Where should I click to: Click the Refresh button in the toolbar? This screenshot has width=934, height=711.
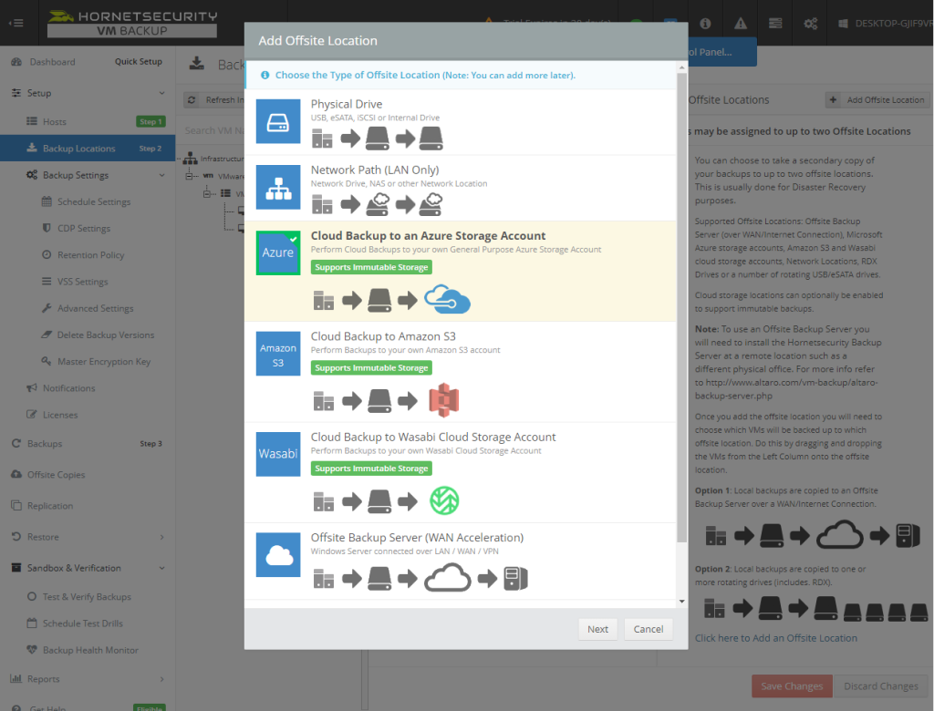[x=214, y=100]
